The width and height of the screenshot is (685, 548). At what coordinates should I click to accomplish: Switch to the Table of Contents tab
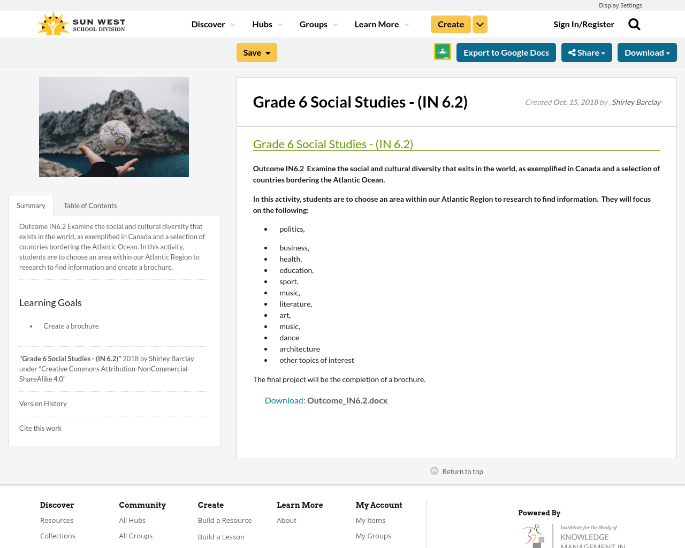tap(90, 205)
